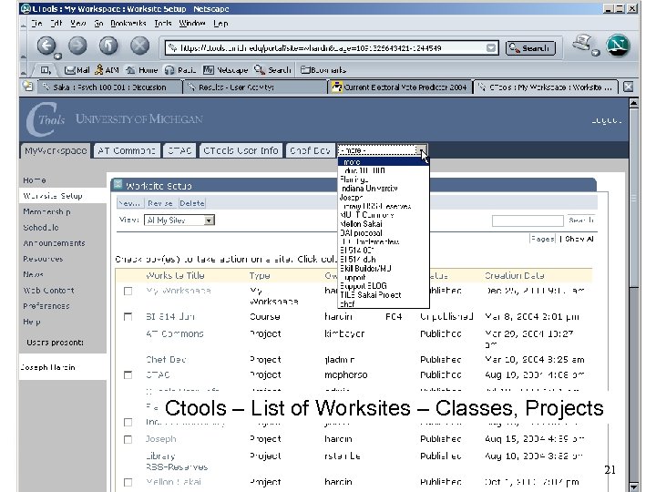656x492 pixels.
Task: Switch to the CTools User Info tab
Action: coord(241,150)
